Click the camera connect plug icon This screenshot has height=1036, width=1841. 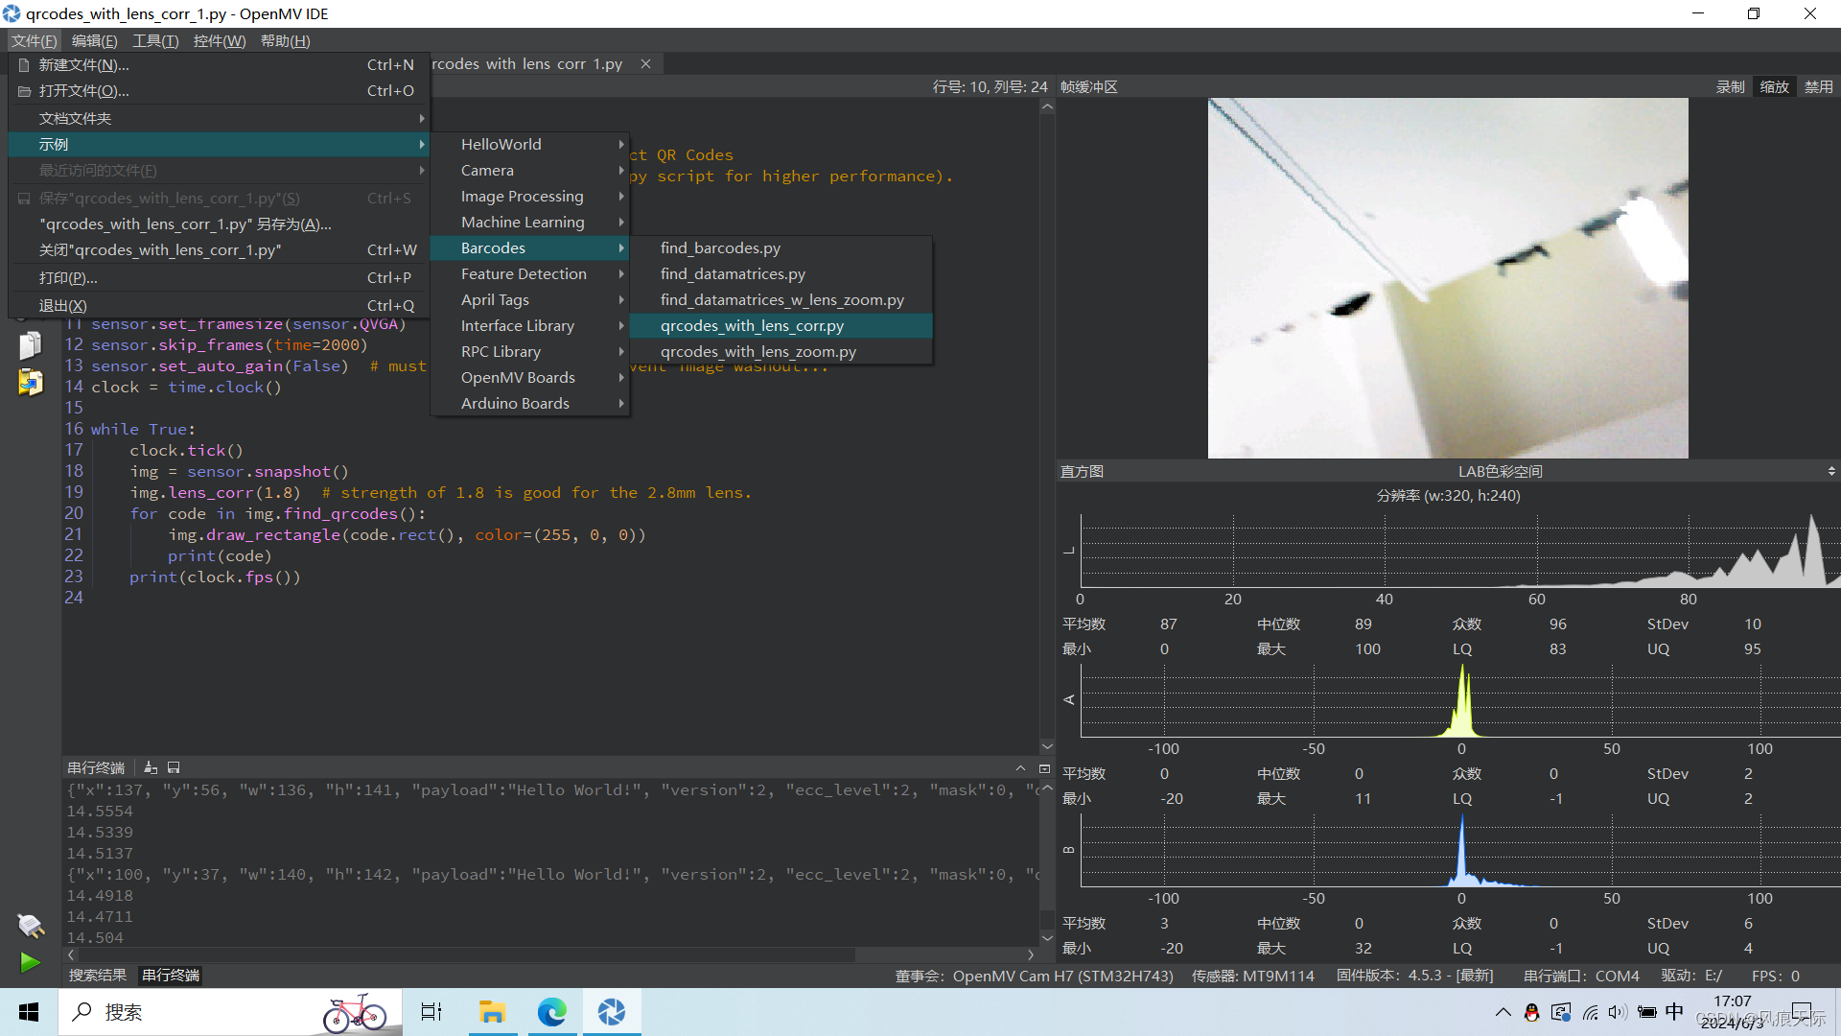coord(30,926)
